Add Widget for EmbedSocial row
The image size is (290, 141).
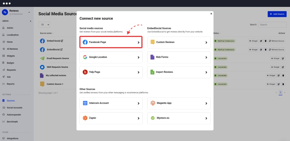(253, 50)
